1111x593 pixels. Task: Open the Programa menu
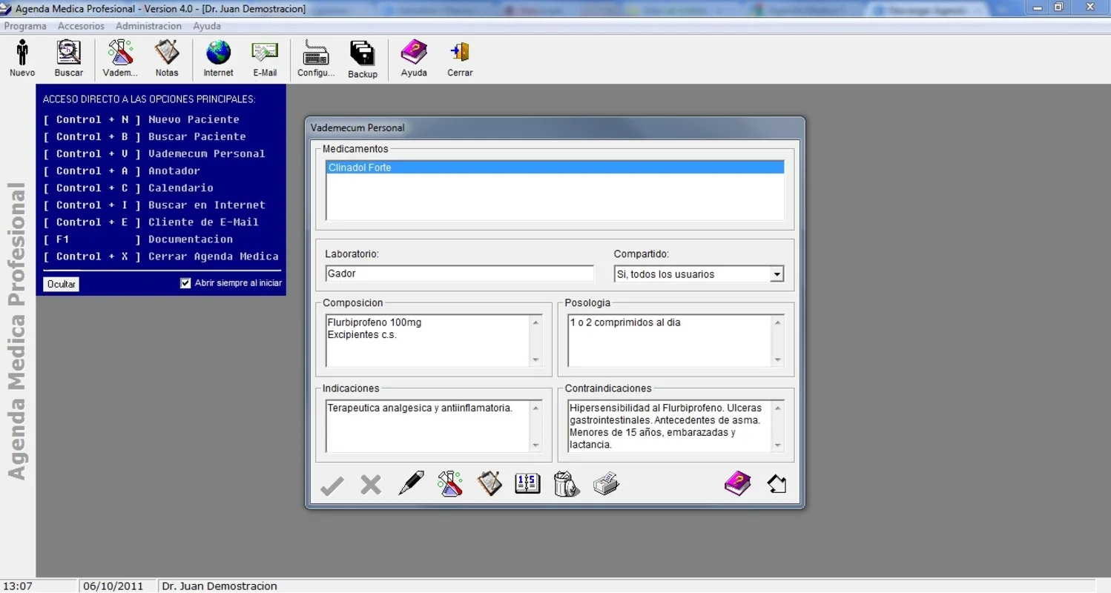25,26
